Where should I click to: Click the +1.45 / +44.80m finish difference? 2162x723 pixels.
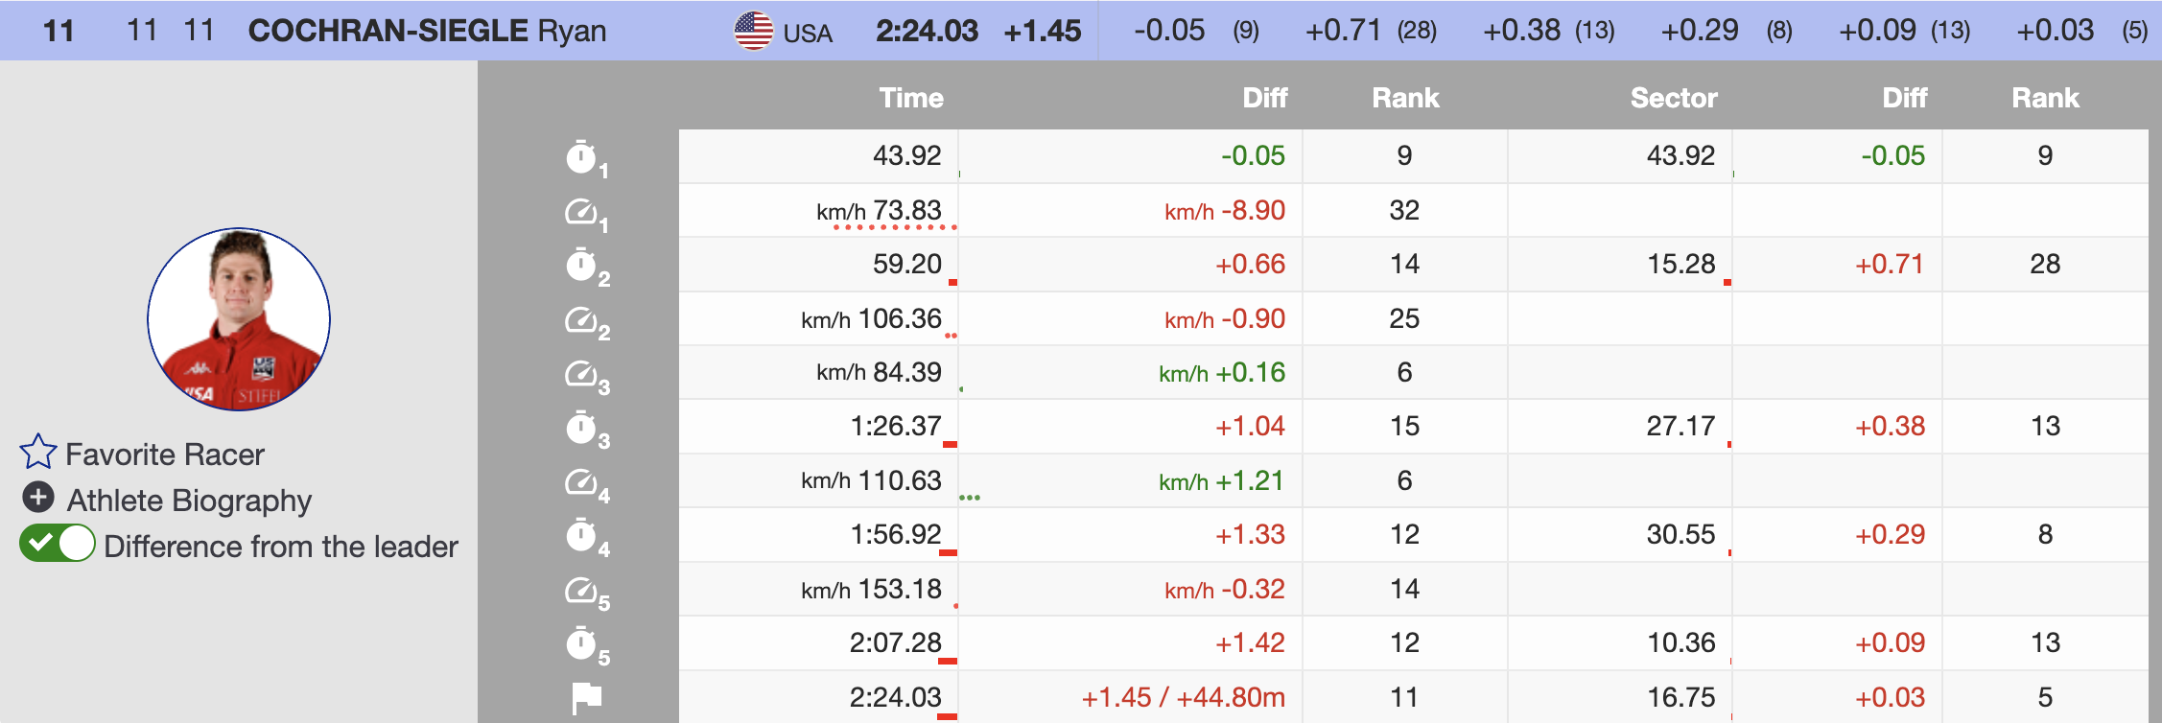(x=1183, y=697)
